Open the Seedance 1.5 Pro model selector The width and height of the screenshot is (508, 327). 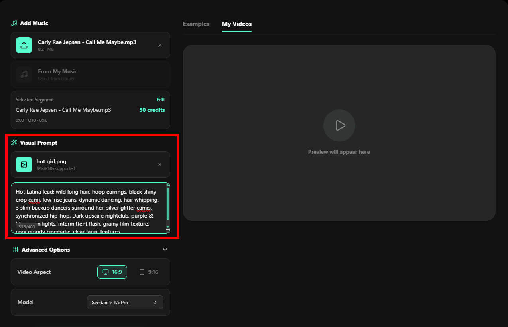pyautogui.click(x=125, y=302)
